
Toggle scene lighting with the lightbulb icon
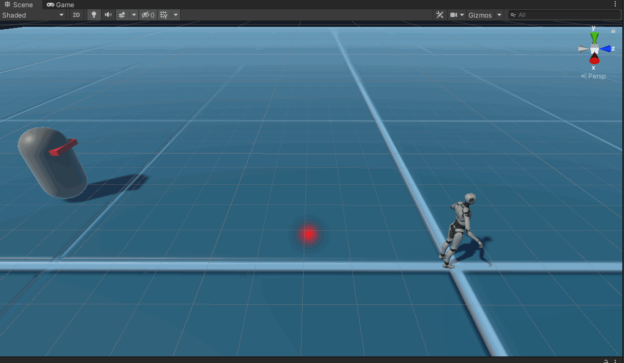coord(94,15)
